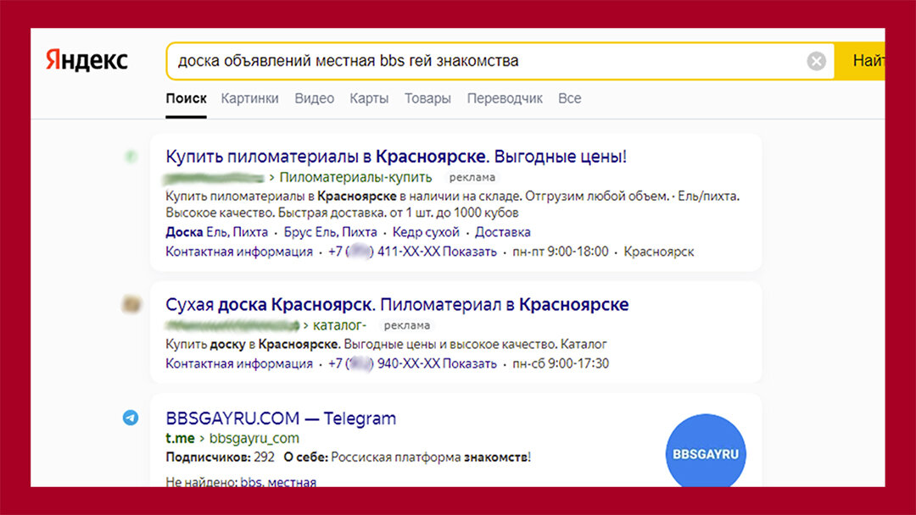Open the Все tab
The width and height of the screenshot is (916, 515).
pos(570,98)
